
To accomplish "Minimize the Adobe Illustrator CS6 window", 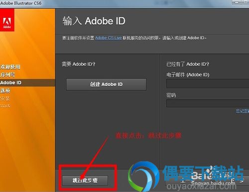I will point(237,2).
